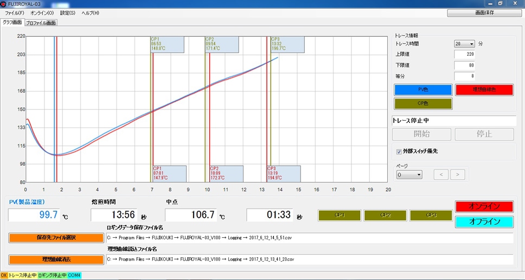Viewport: 525px width, 280px height.
Task: Toggle the 外部スイッチ優先 checkbox
Action: click(x=399, y=152)
